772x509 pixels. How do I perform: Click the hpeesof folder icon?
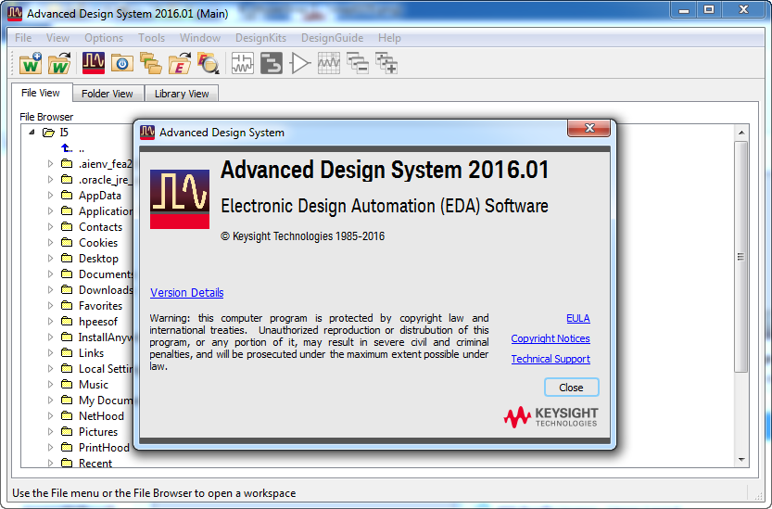[x=67, y=321]
